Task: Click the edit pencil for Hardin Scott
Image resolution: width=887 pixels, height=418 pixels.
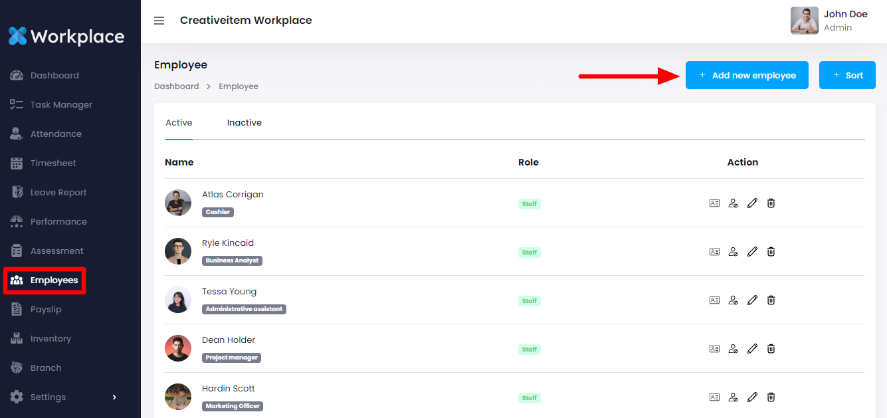Action: tap(752, 397)
